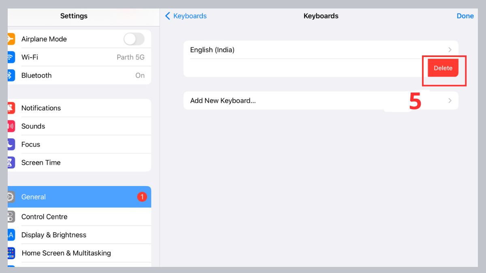Tap the purple Screen Time icon
Screen dimensions: 486x273
click(x=11, y=162)
